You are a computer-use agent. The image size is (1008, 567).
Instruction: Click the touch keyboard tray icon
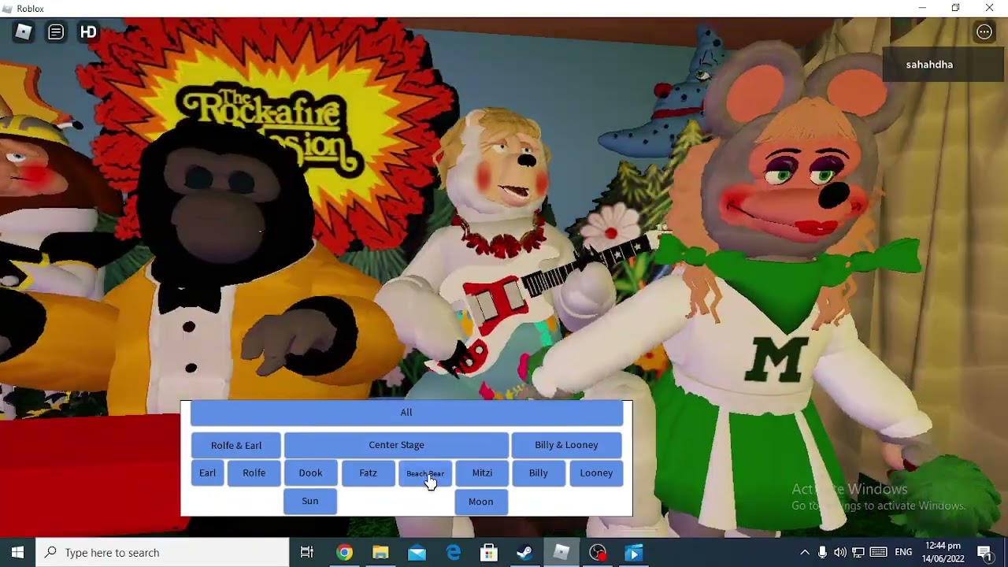point(879,553)
